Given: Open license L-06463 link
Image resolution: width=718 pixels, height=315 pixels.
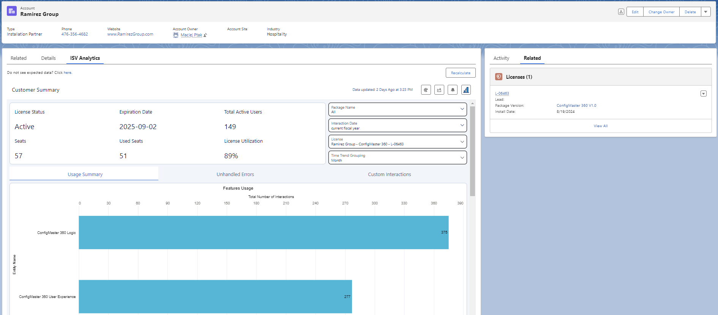Looking at the screenshot, I should pos(502,94).
